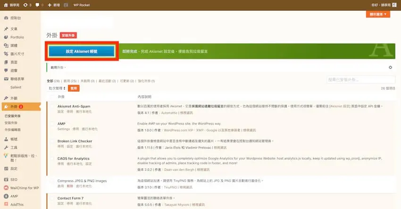The width and height of the screenshot is (401, 209).
Task: Click the search installed plugins field
Action: pos(361,80)
